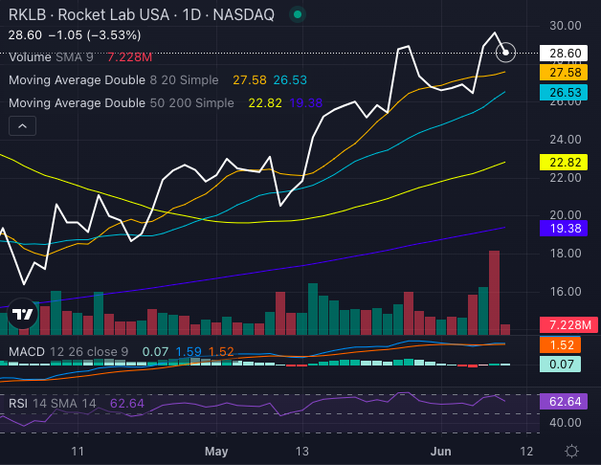Click the Jun label on time axis
This screenshot has height=465, width=601.
click(x=441, y=452)
